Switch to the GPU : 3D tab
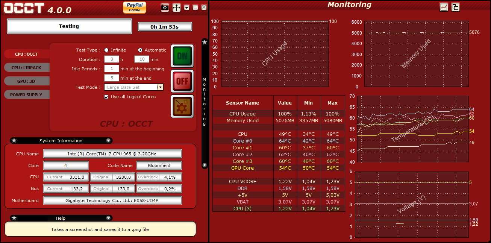 tap(26, 81)
